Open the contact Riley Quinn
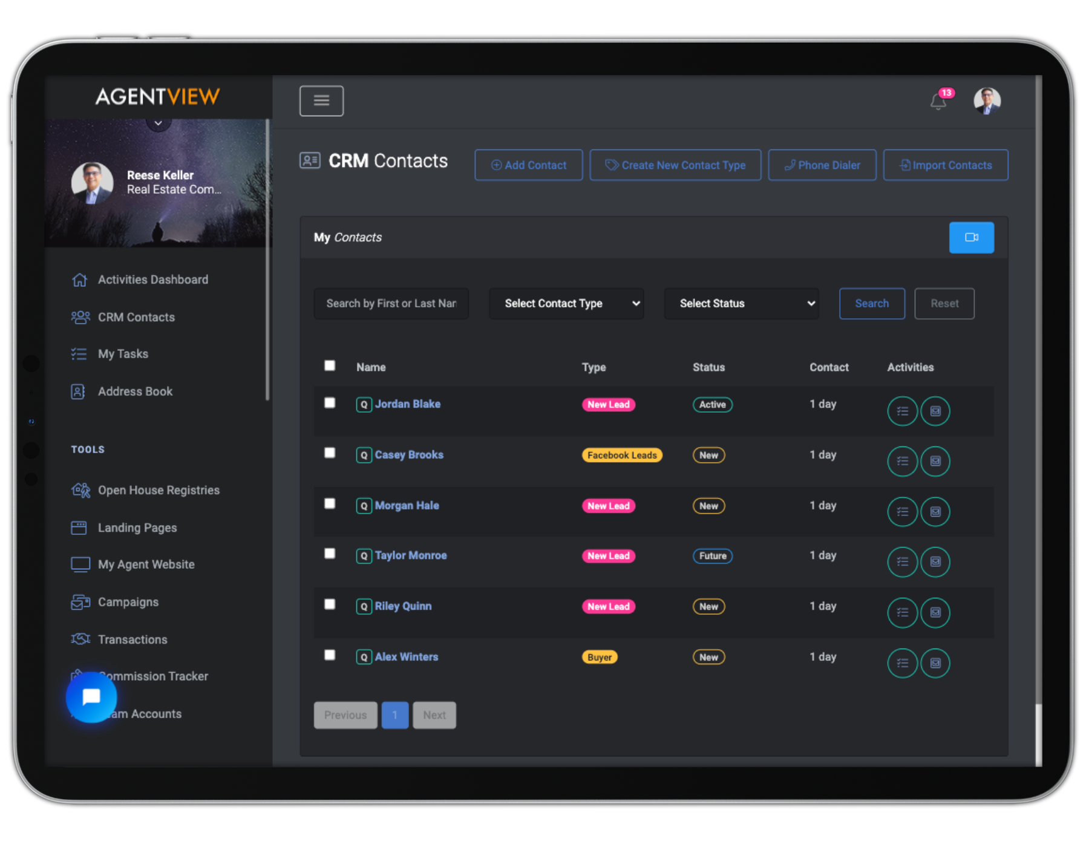Image resolution: width=1089 pixels, height=847 pixels. 403,606
